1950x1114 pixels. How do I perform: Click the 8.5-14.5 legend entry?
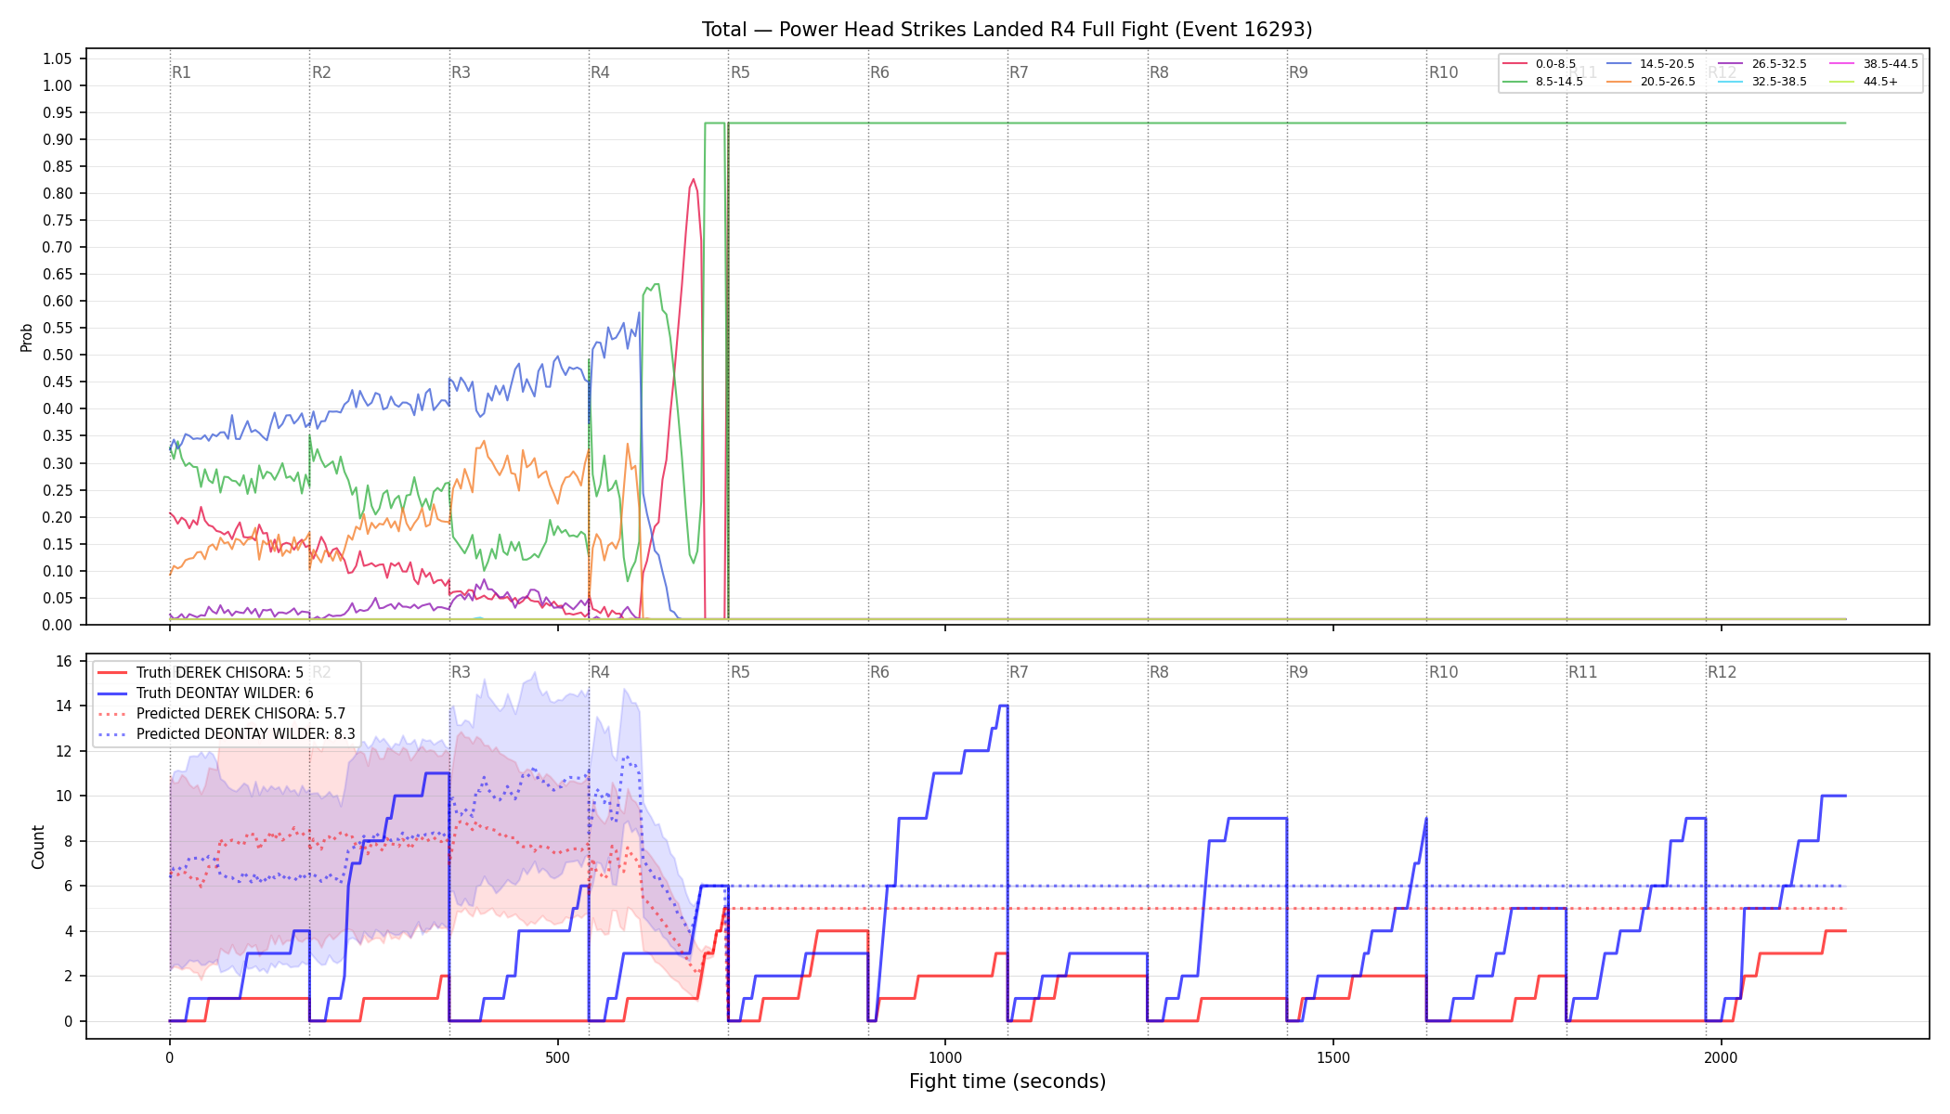pyautogui.click(x=1542, y=82)
